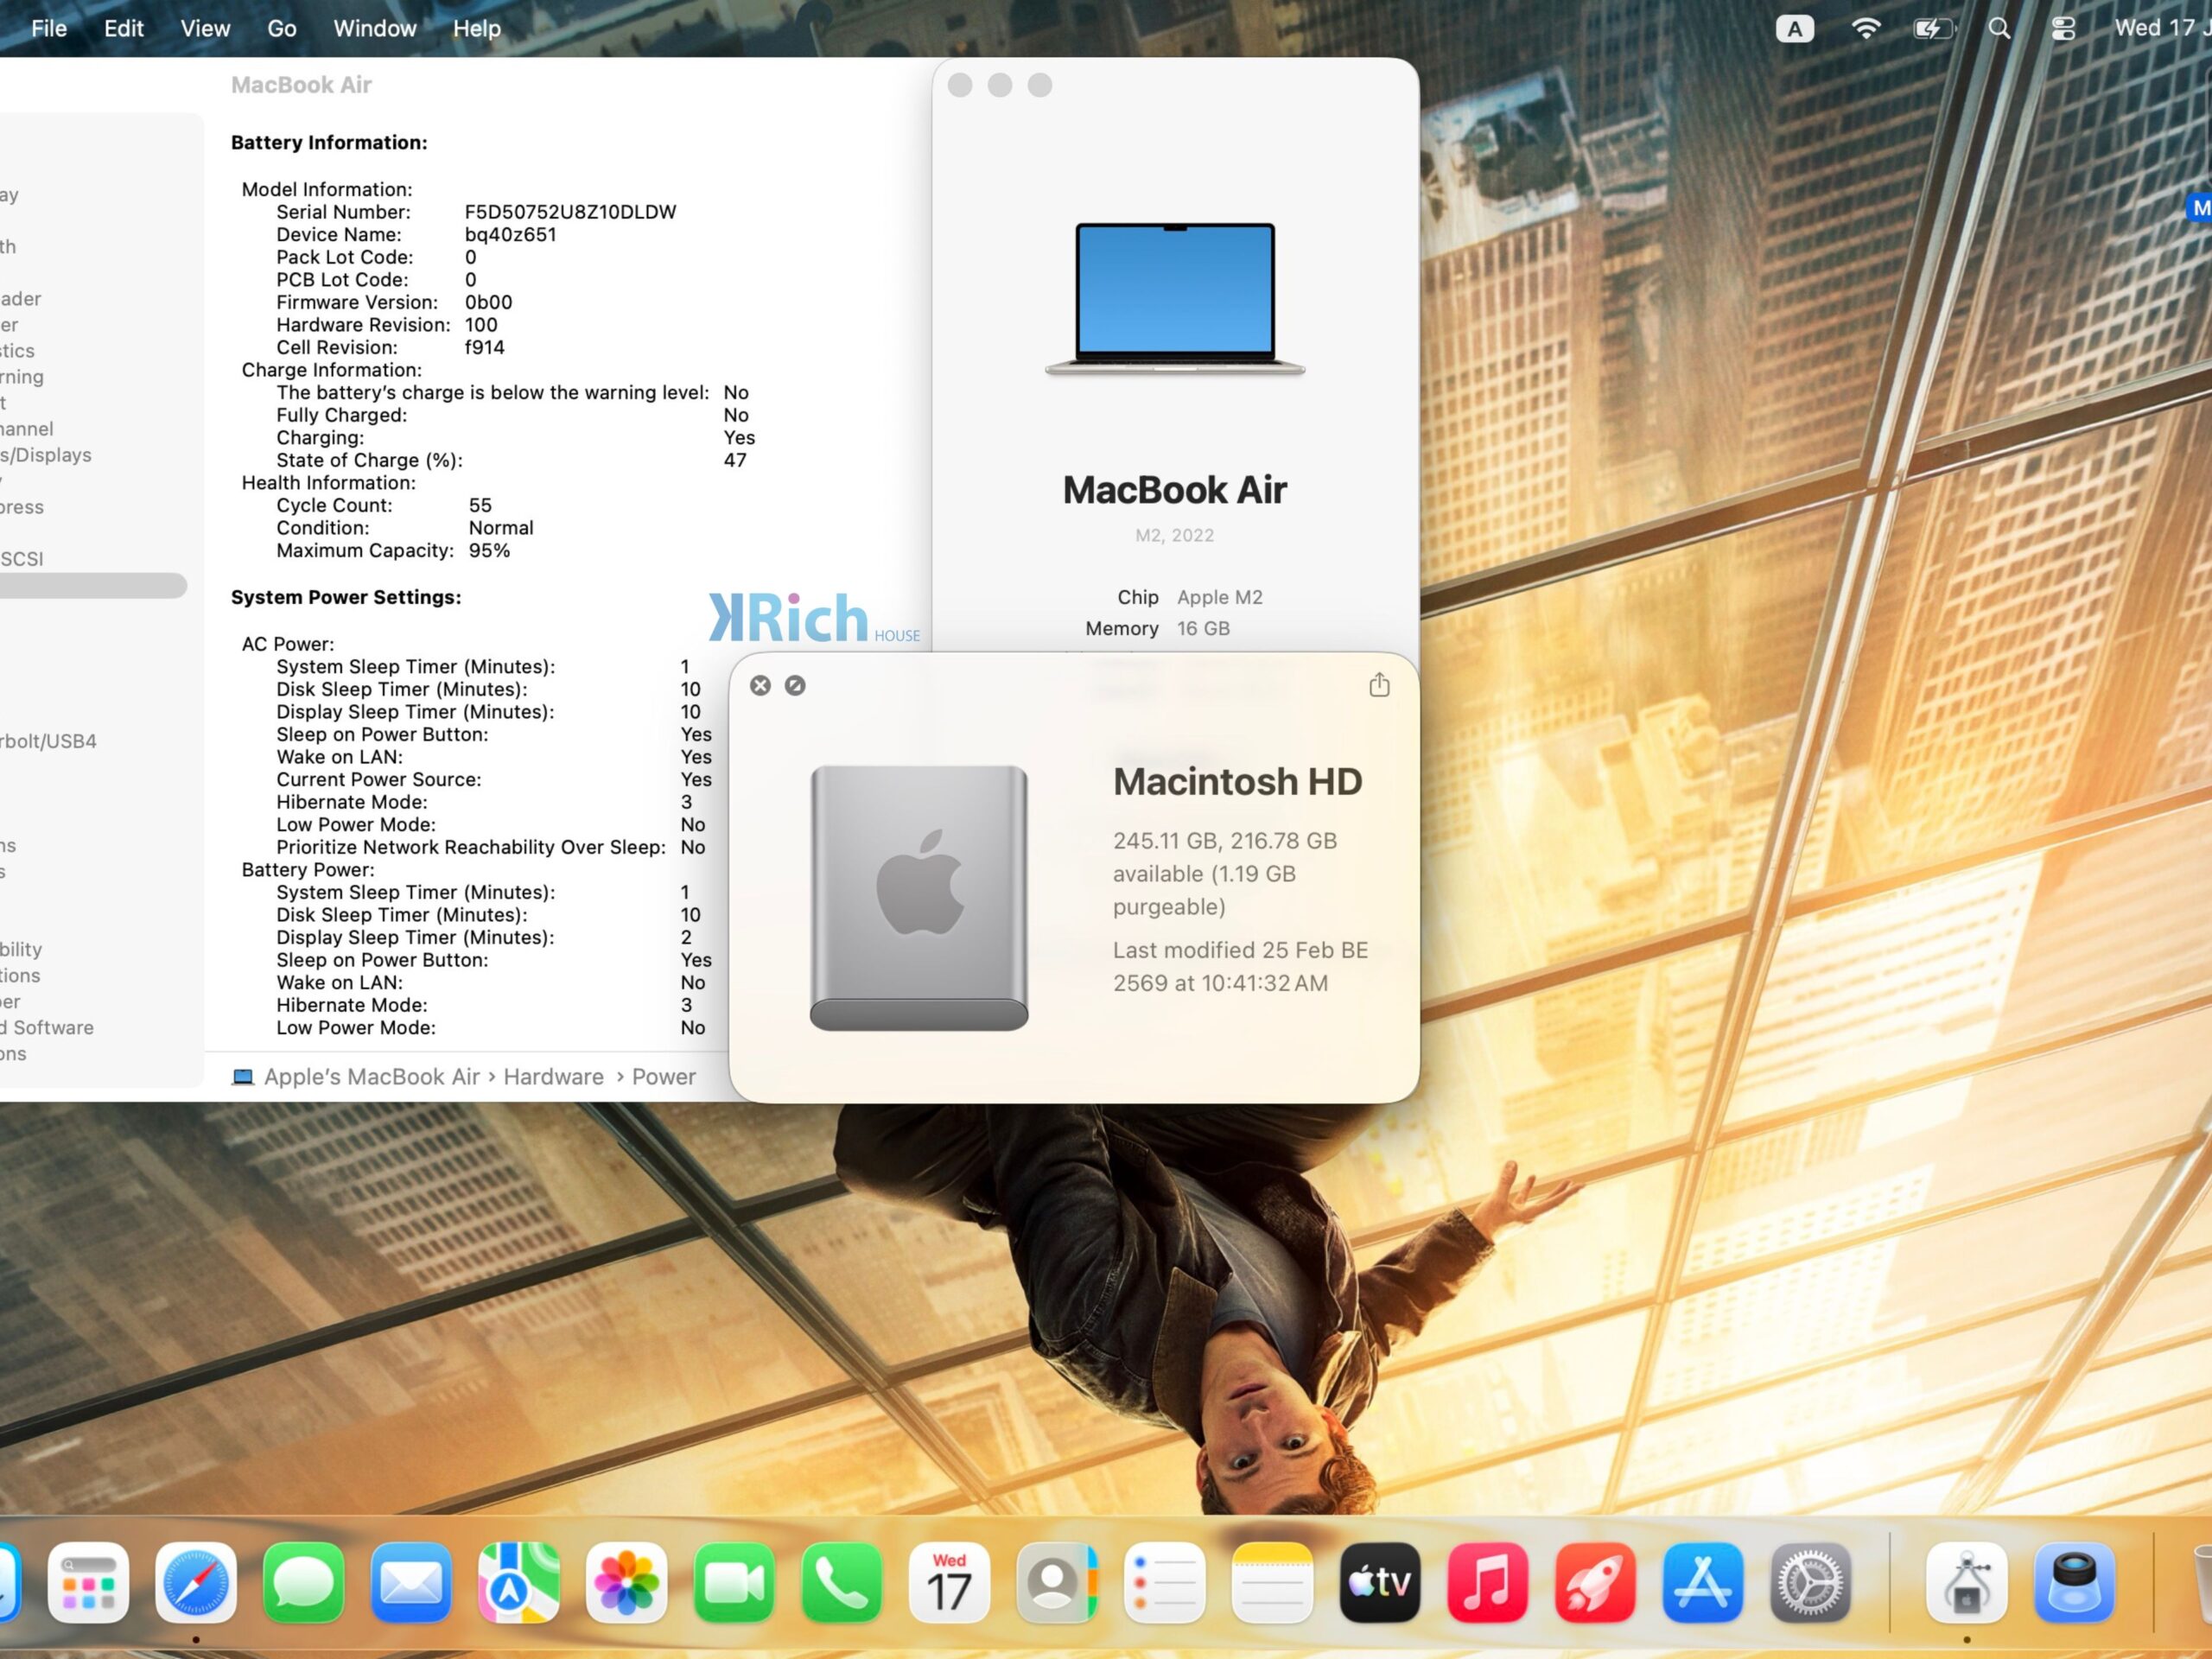Open the Window menu

point(375,28)
